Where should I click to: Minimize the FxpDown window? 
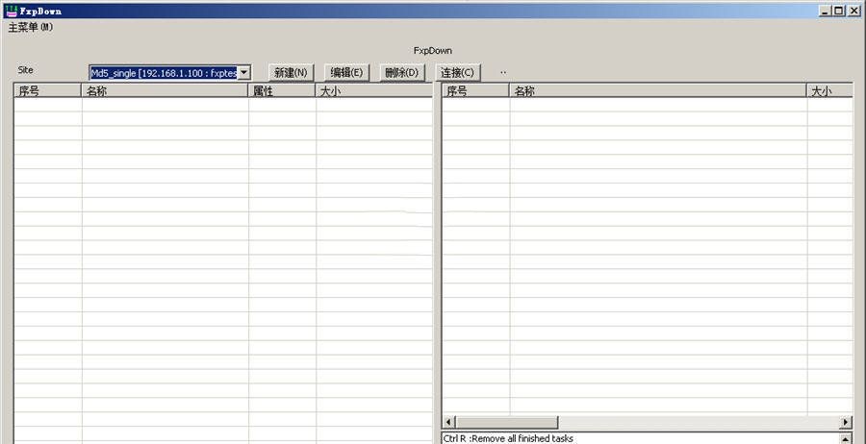(826, 11)
